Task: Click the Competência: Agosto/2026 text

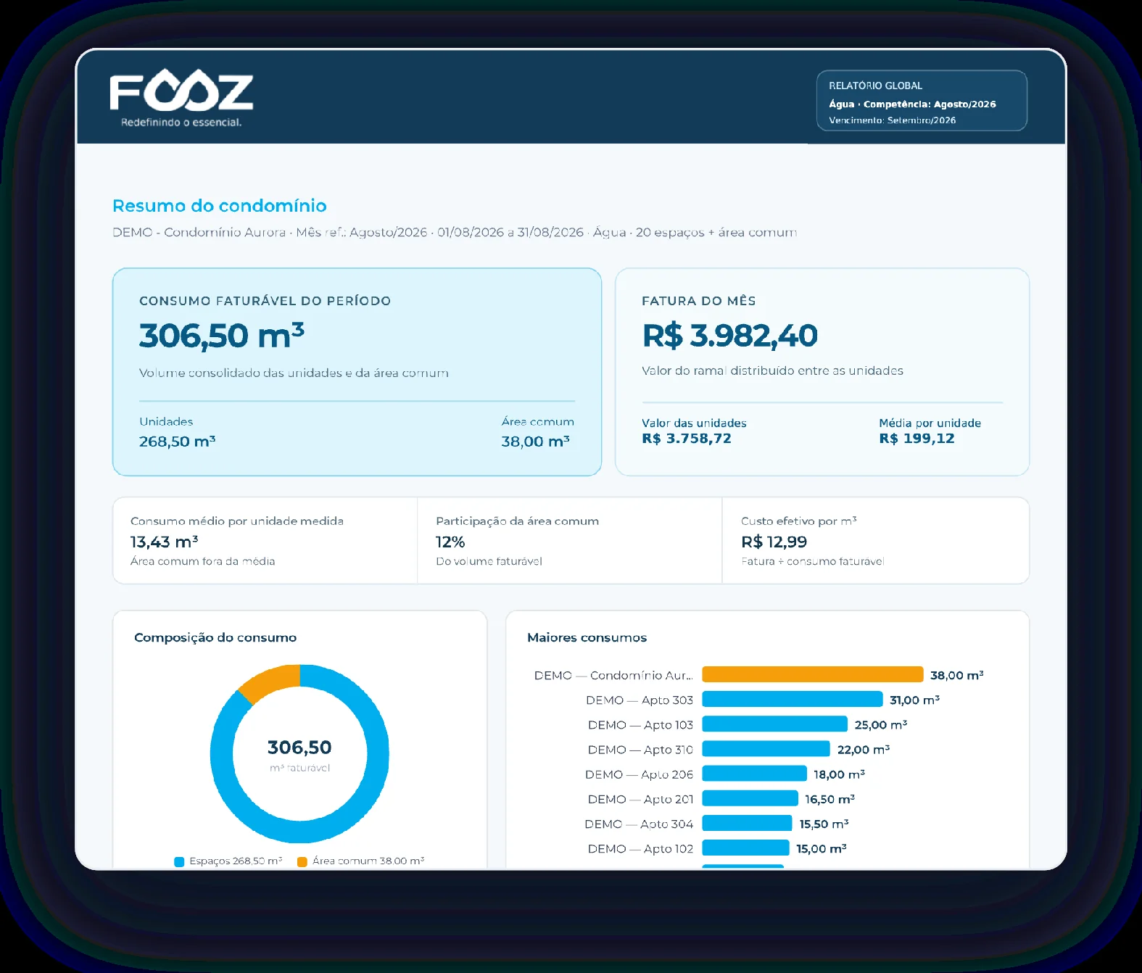Action: click(x=930, y=104)
